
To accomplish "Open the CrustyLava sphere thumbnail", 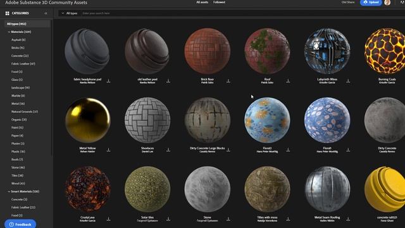I will coord(87,189).
